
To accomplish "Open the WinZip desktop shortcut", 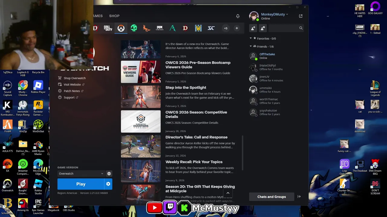I will click(x=23, y=127).
